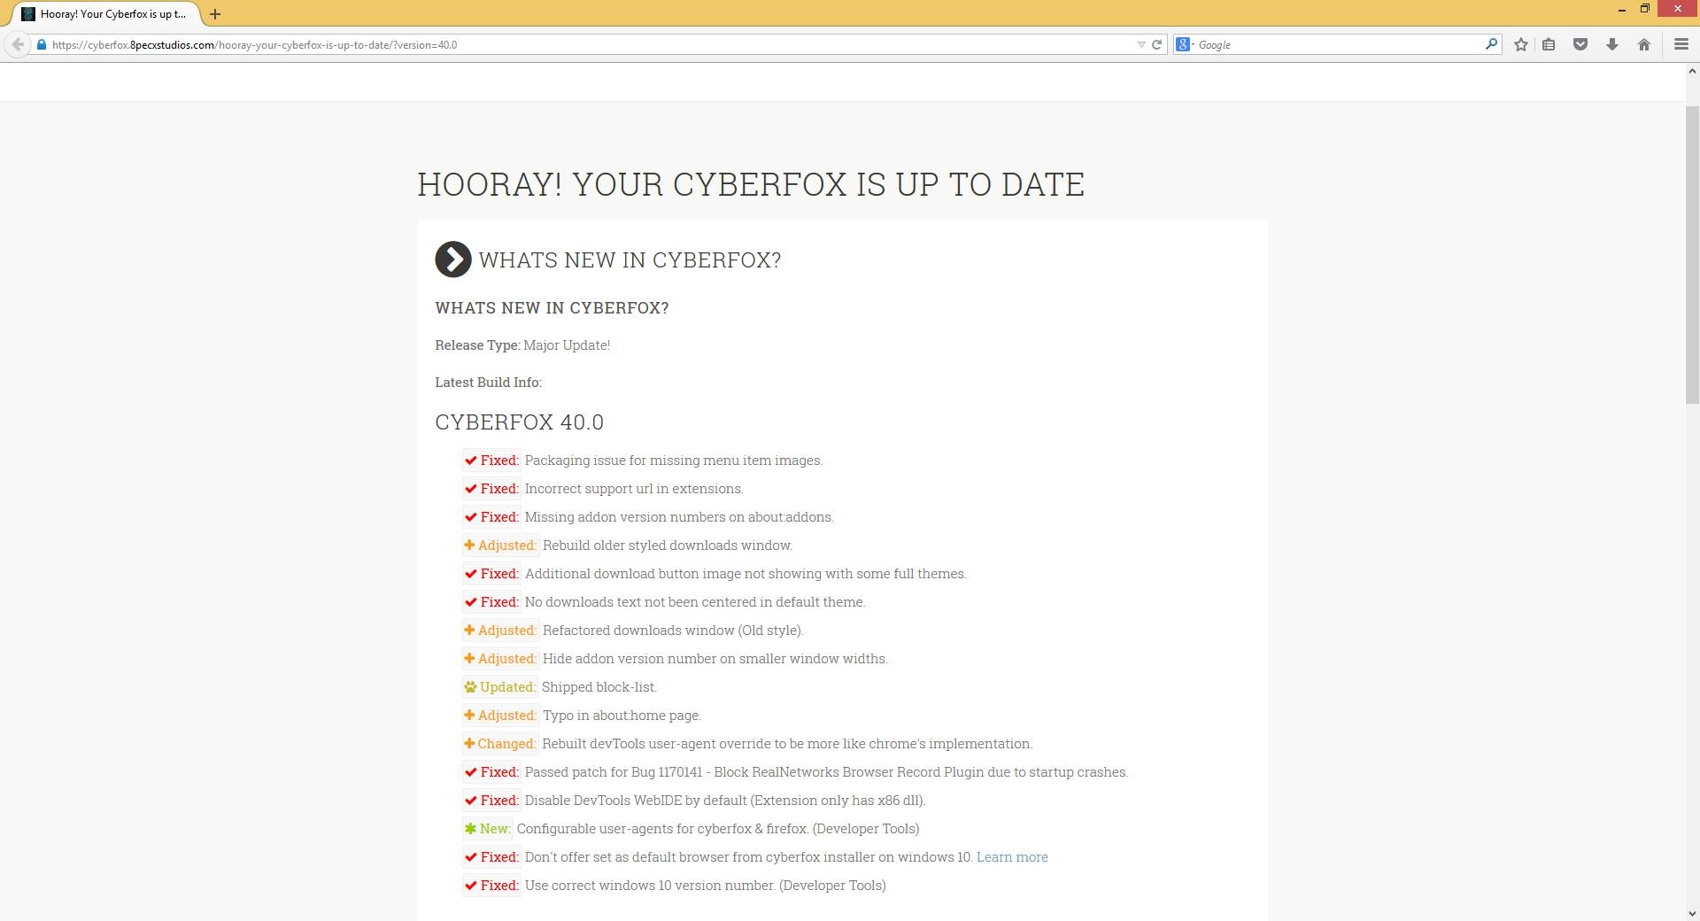Click 'Additional download button image' entry

(746, 574)
